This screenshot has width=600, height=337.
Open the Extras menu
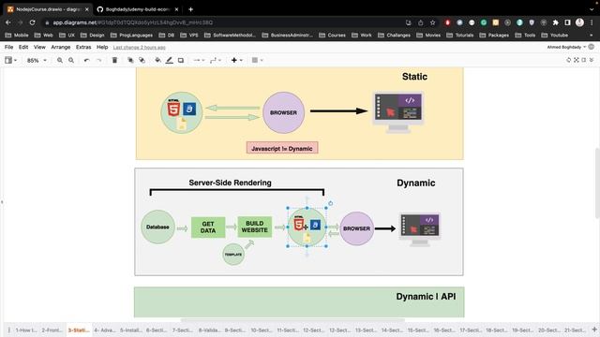(x=83, y=47)
